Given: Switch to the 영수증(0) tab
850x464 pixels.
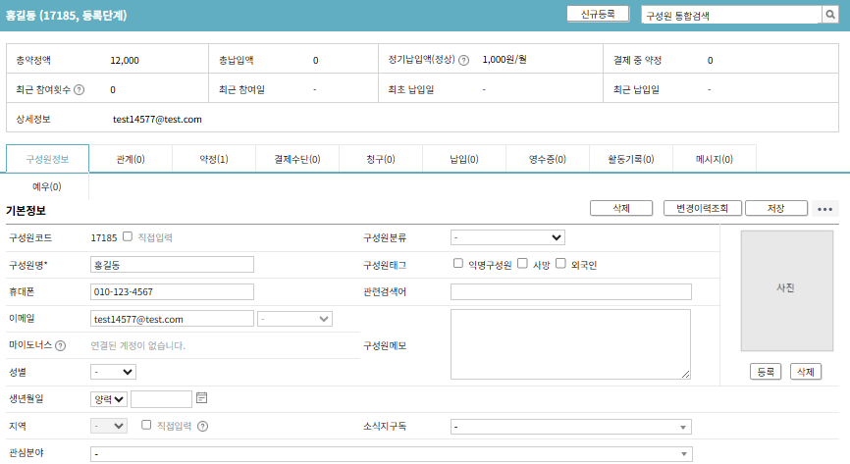Looking at the screenshot, I should (548, 159).
